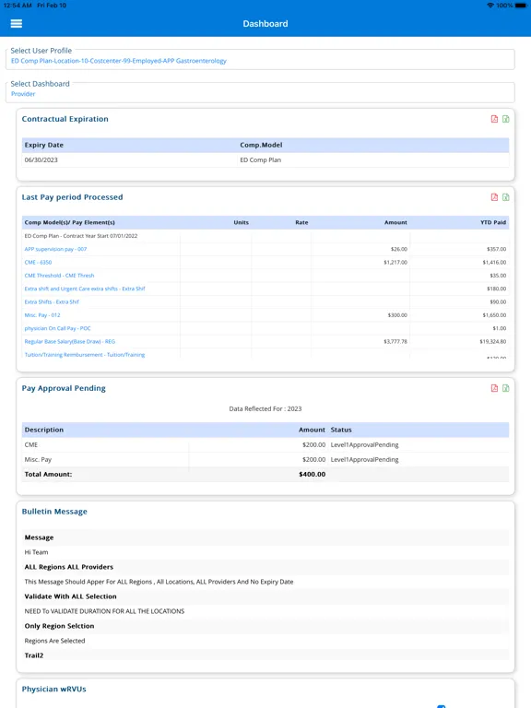Open Extra shift and Urgent Care extra shifts link
This screenshot has width=531, height=708.
pos(85,289)
